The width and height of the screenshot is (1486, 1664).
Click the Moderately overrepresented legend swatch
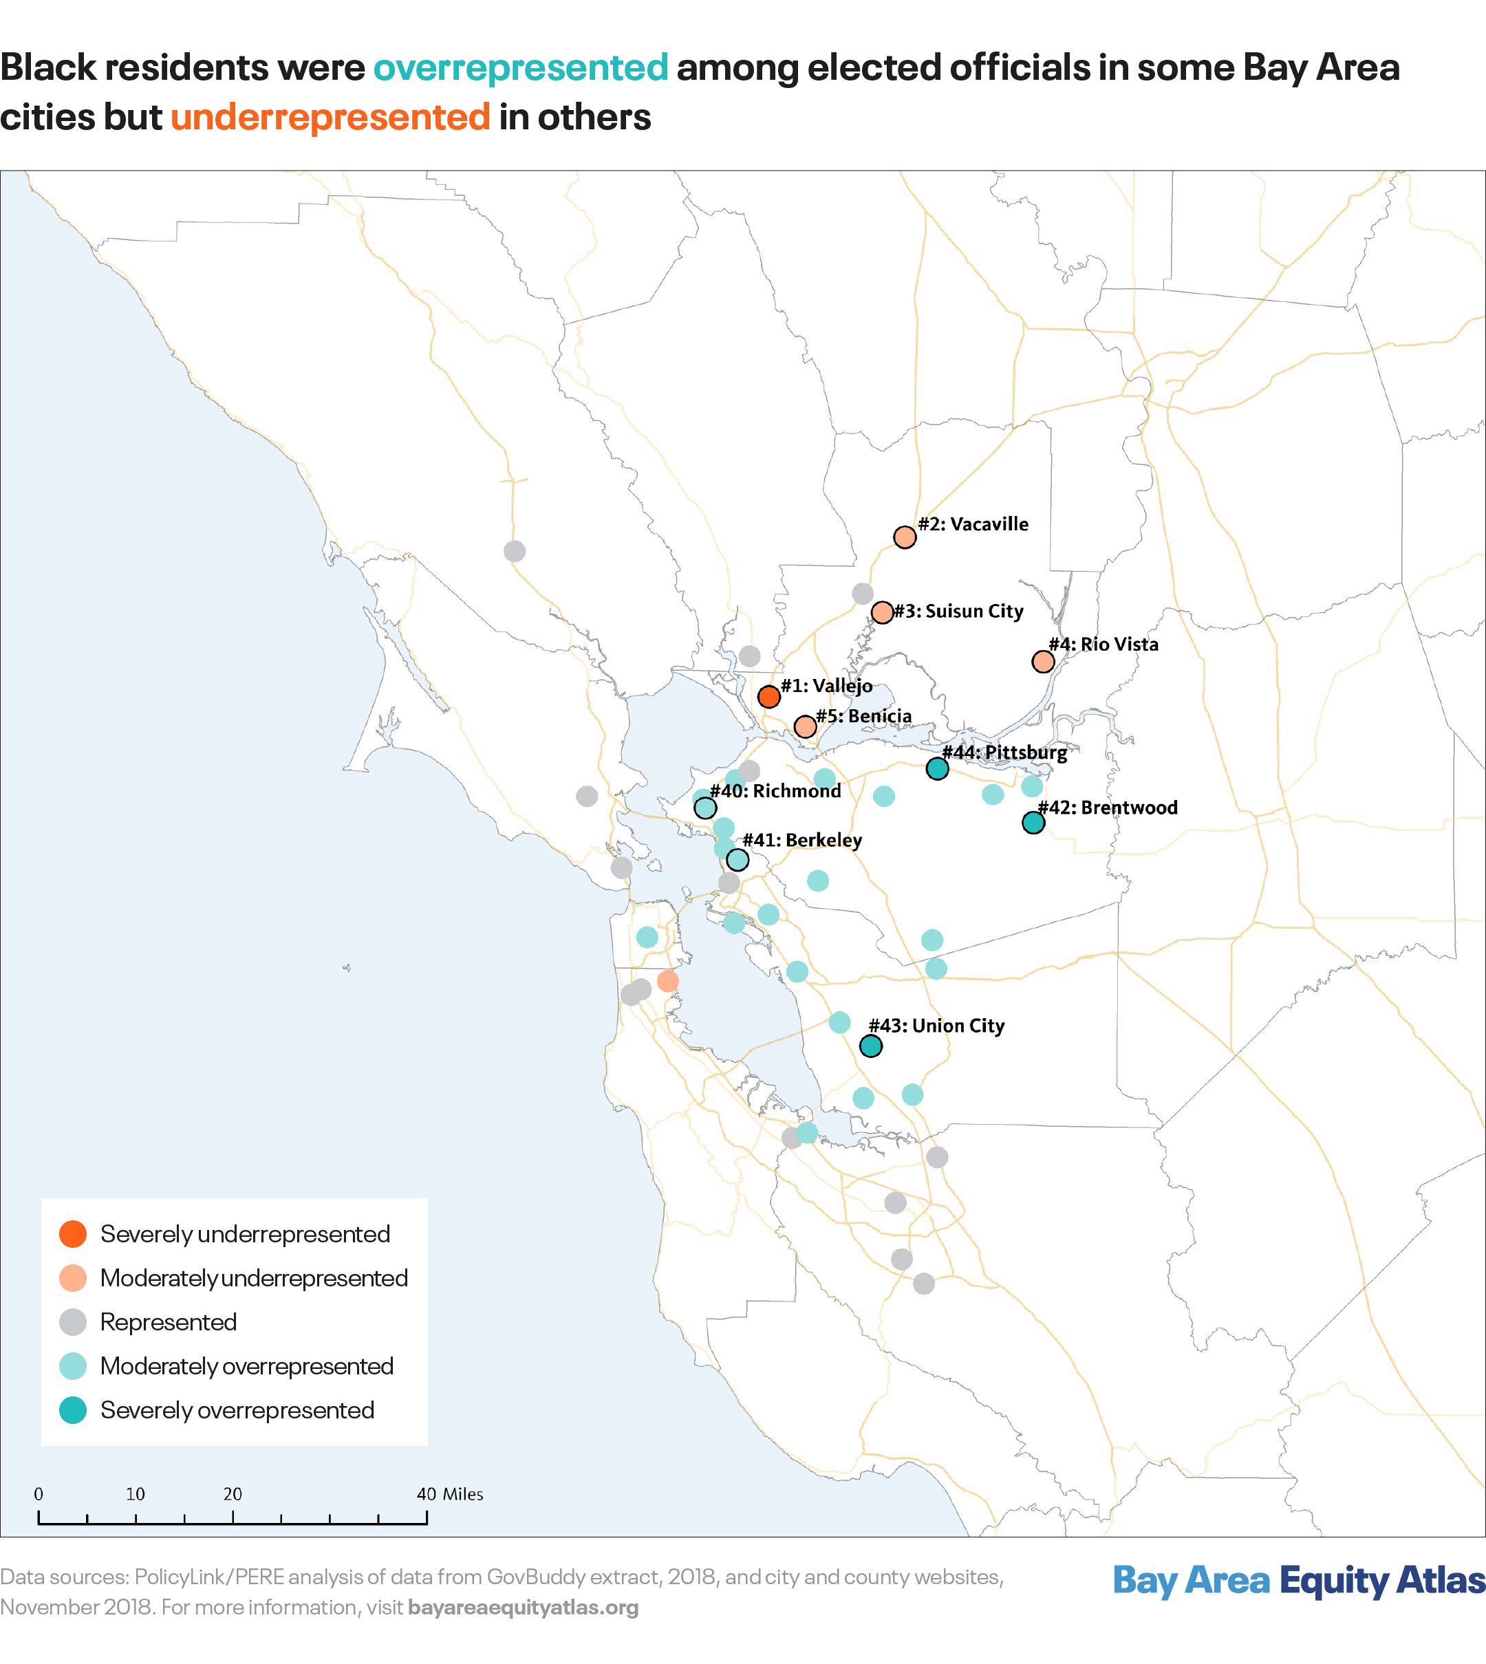pyautogui.click(x=74, y=1366)
